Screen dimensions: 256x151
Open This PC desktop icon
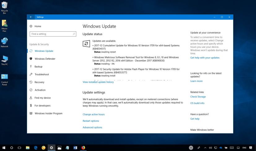tap(4, 60)
